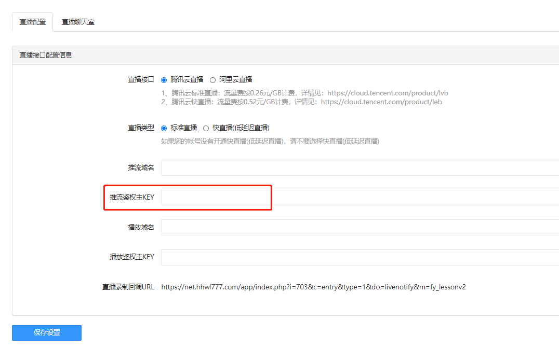Focus the 推流域名 input field

(x=360, y=167)
